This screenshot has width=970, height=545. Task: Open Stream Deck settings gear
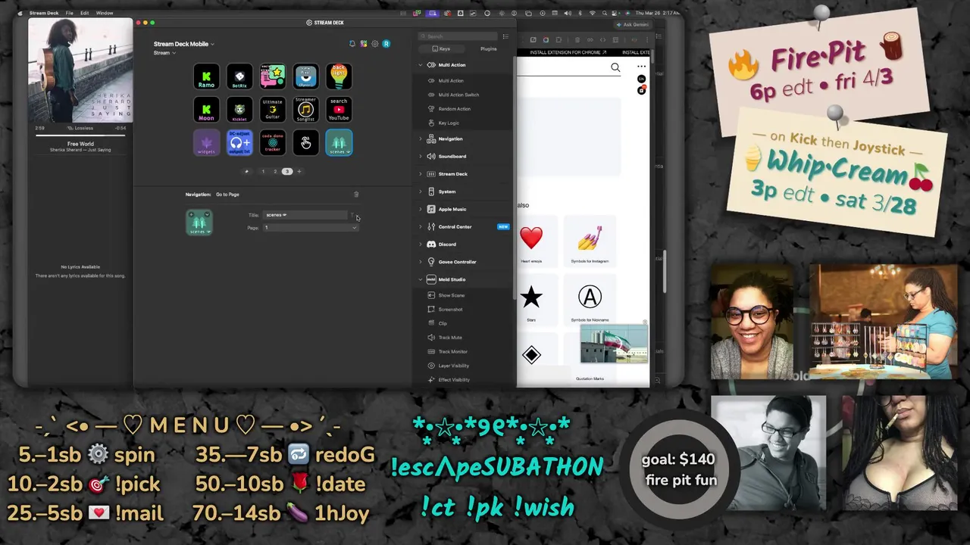click(374, 44)
